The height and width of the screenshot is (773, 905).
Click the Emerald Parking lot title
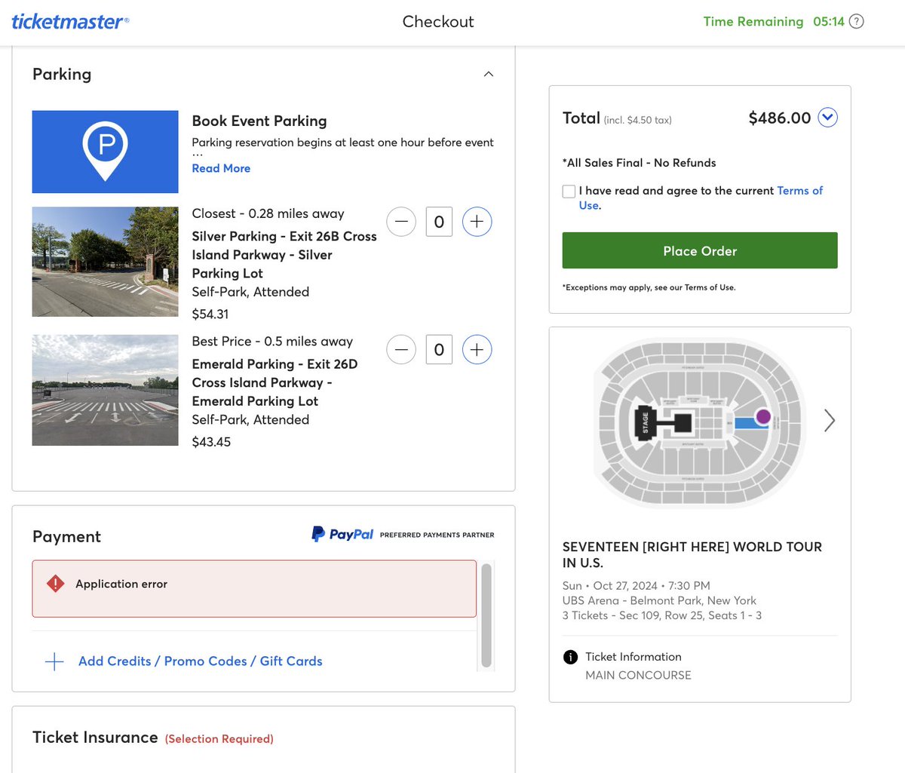tap(275, 382)
